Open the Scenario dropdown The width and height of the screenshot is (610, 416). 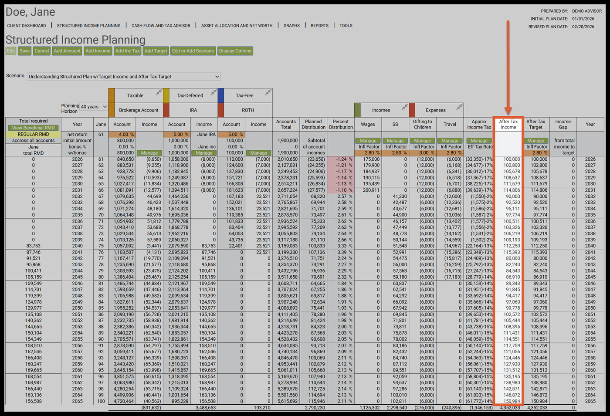124,77
